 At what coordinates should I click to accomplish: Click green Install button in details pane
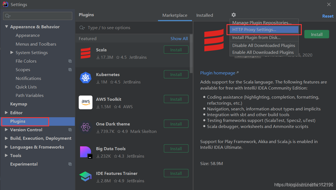click(x=317, y=34)
